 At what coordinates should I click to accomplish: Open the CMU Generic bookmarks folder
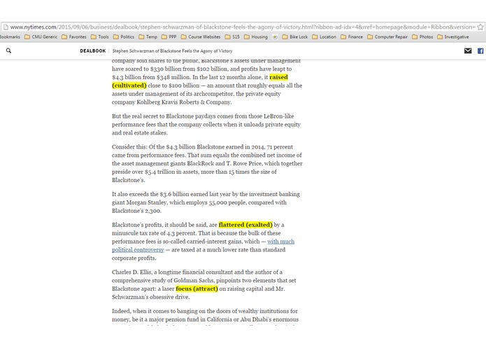[x=41, y=36]
